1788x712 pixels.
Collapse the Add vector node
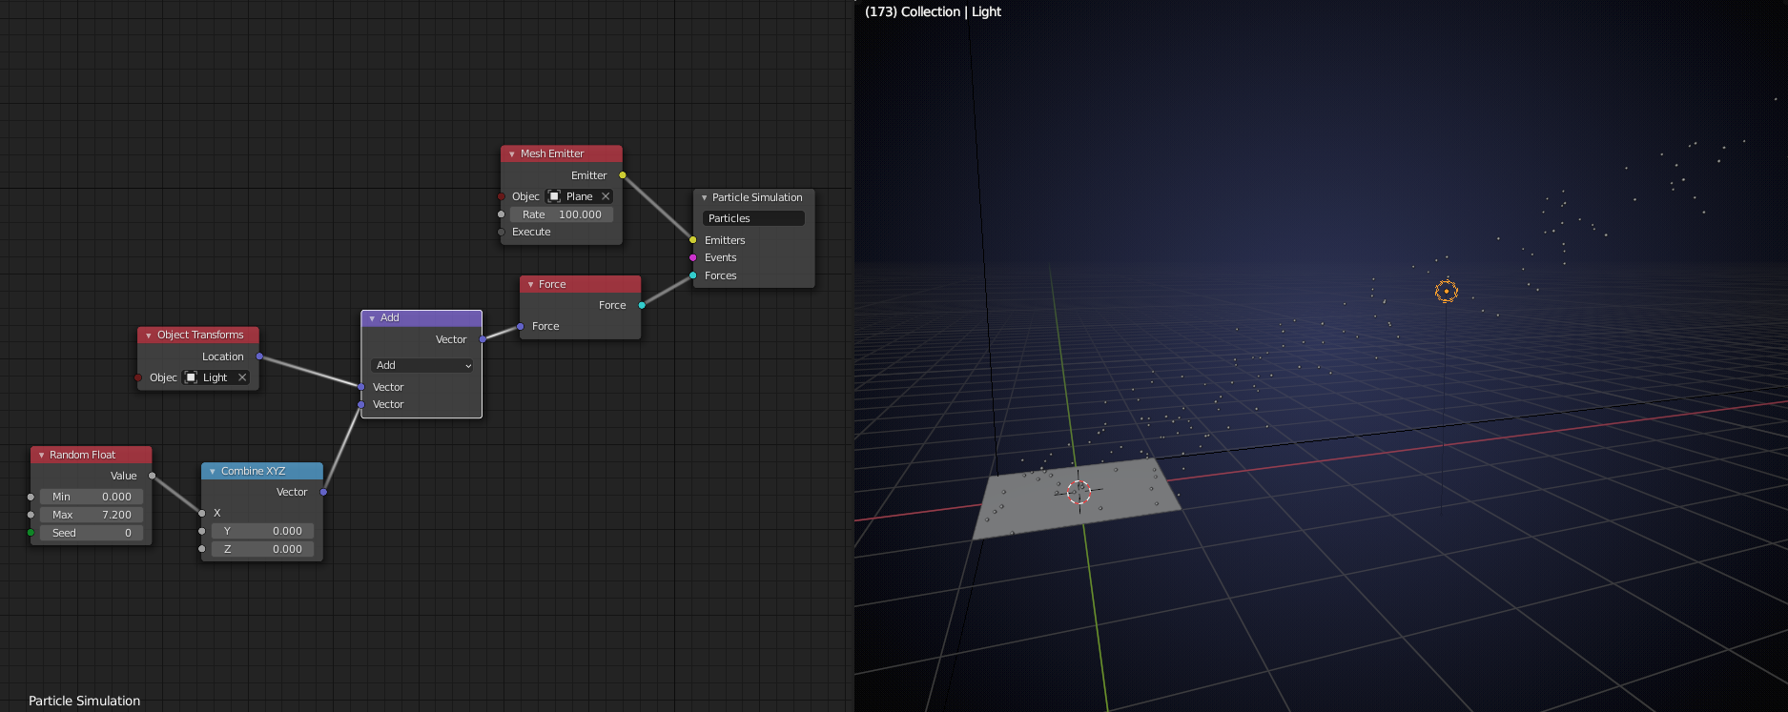(372, 318)
